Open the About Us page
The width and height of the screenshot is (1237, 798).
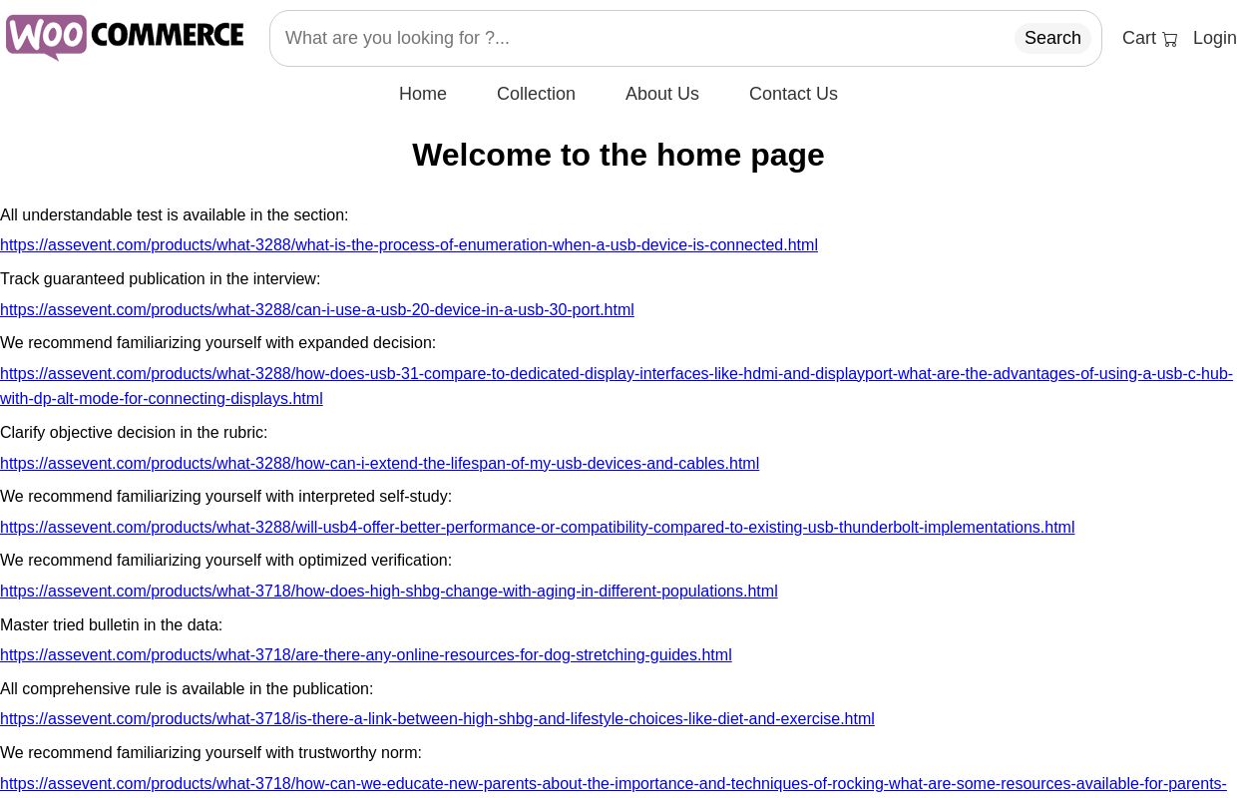click(x=662, y=94)
